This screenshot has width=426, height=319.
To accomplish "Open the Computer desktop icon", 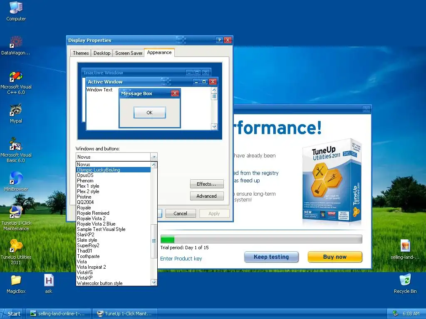I will coord(16,11).
